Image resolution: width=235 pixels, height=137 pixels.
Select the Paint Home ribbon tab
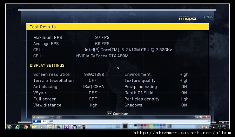click(x=44, y=121)
